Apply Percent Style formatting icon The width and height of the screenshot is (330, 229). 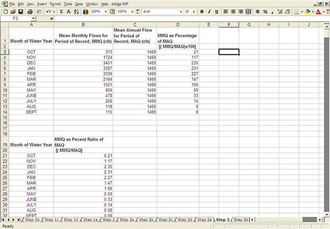point(266,11)
